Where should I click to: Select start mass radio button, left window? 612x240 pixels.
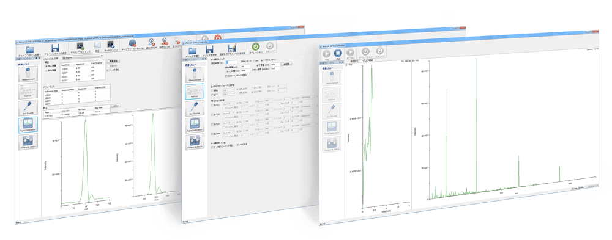[x=46, y=71]
